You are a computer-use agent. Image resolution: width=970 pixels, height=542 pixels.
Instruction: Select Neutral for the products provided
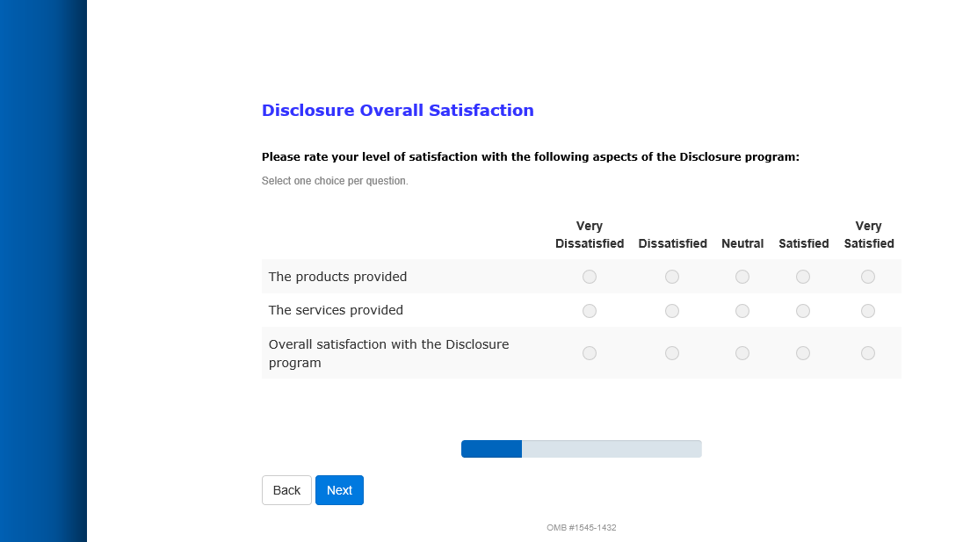coord(742,277)
